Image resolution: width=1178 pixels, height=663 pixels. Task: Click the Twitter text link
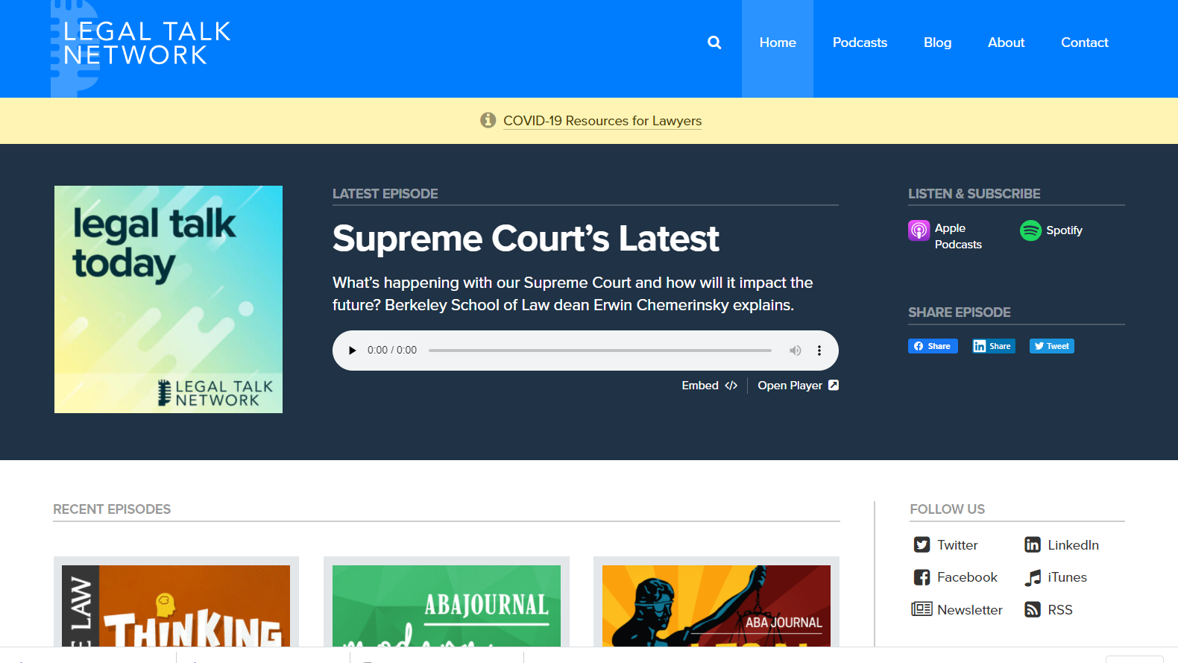click(957, 545)
